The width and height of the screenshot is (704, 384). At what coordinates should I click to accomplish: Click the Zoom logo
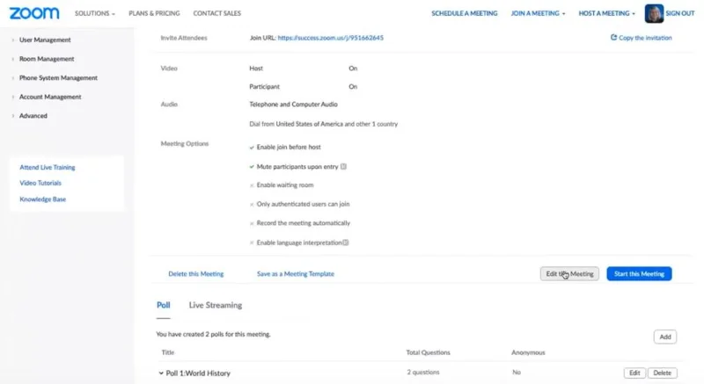(x=34, y=13)
